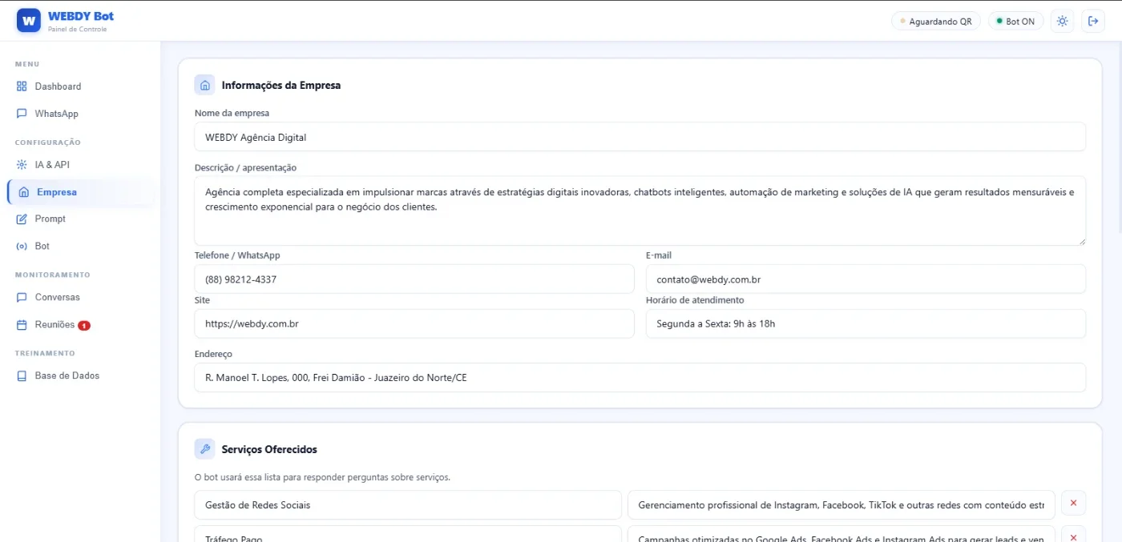Click the 'O bot usará essa lista' hint text

pos(322,477)
